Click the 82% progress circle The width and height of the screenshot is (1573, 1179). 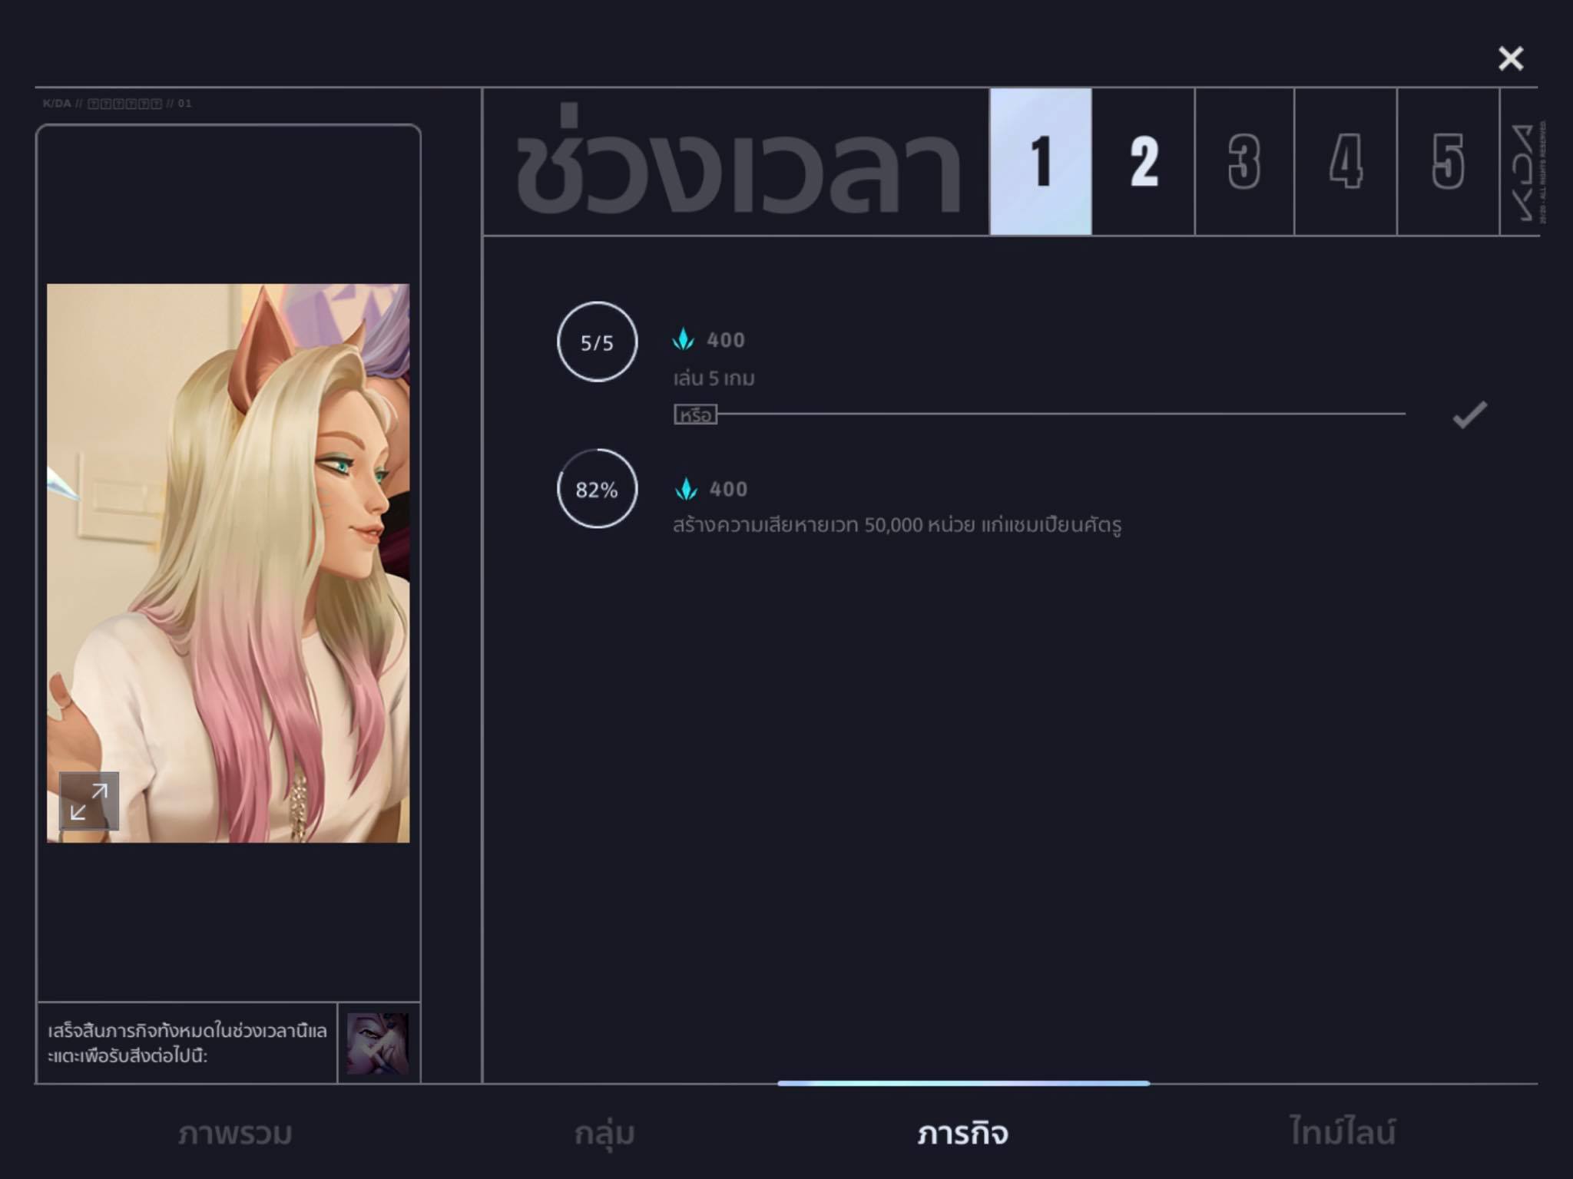click(x=597, y=489)
